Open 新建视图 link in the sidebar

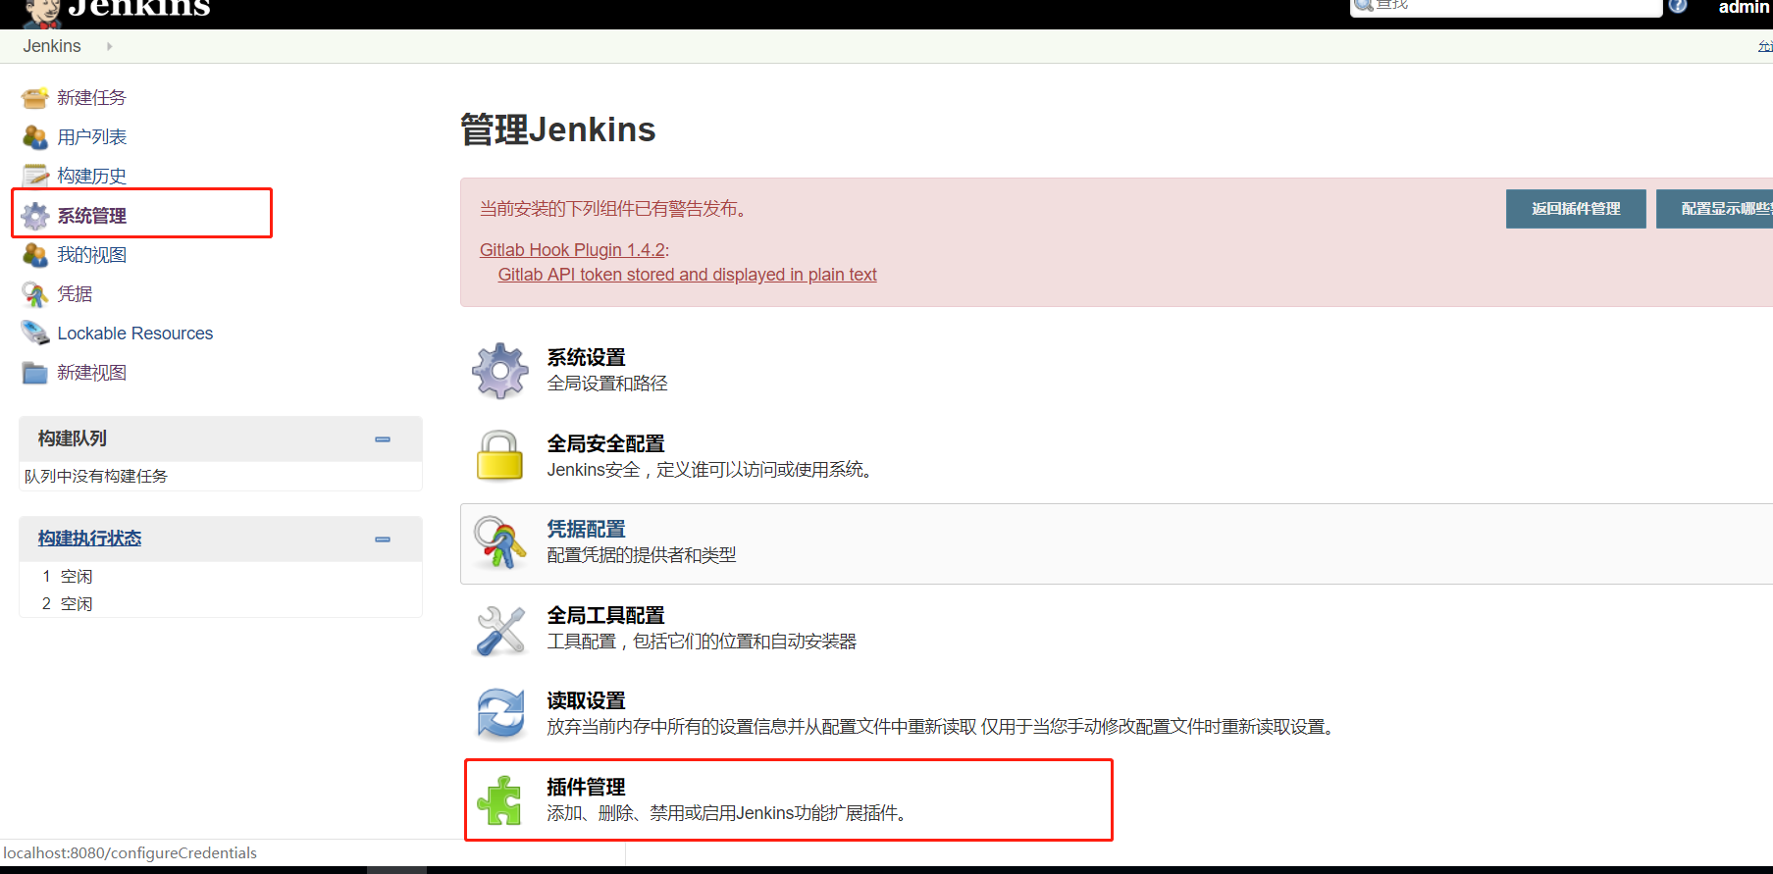point(91,372)
